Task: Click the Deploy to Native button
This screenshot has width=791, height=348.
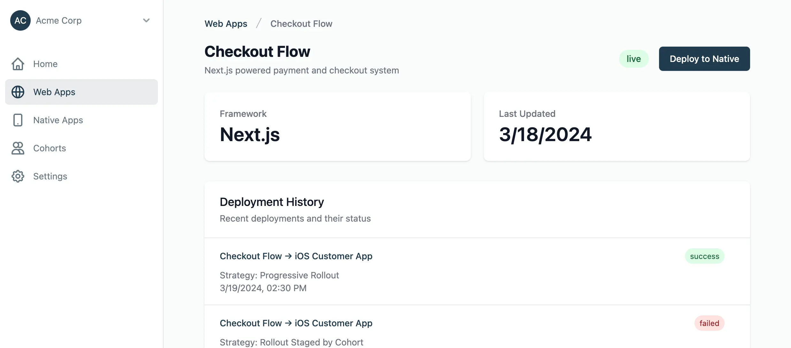Action: click(x=704, y=58)
